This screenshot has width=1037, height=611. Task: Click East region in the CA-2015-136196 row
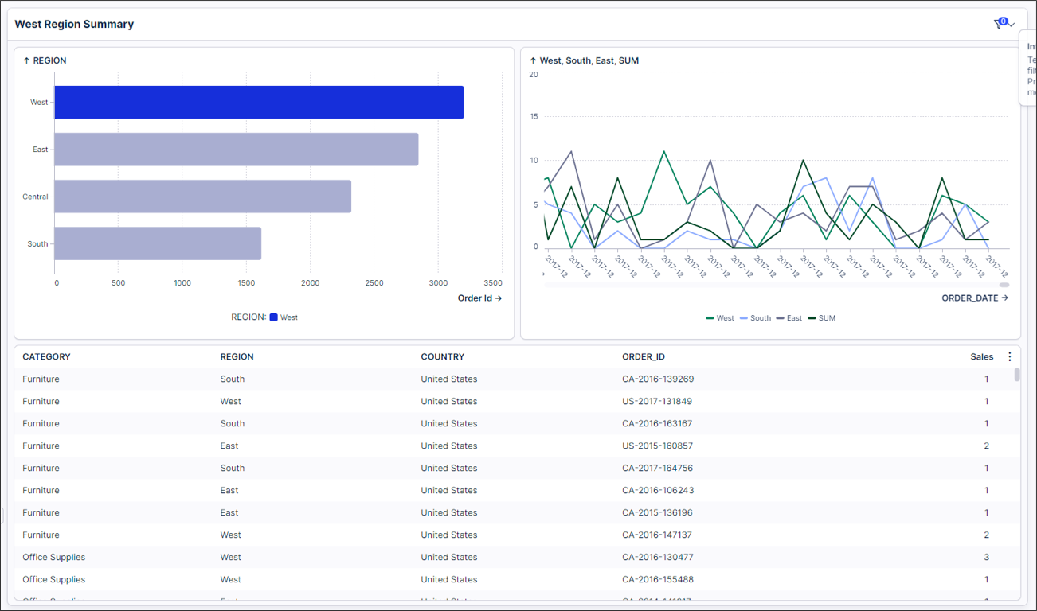point(229,513)
